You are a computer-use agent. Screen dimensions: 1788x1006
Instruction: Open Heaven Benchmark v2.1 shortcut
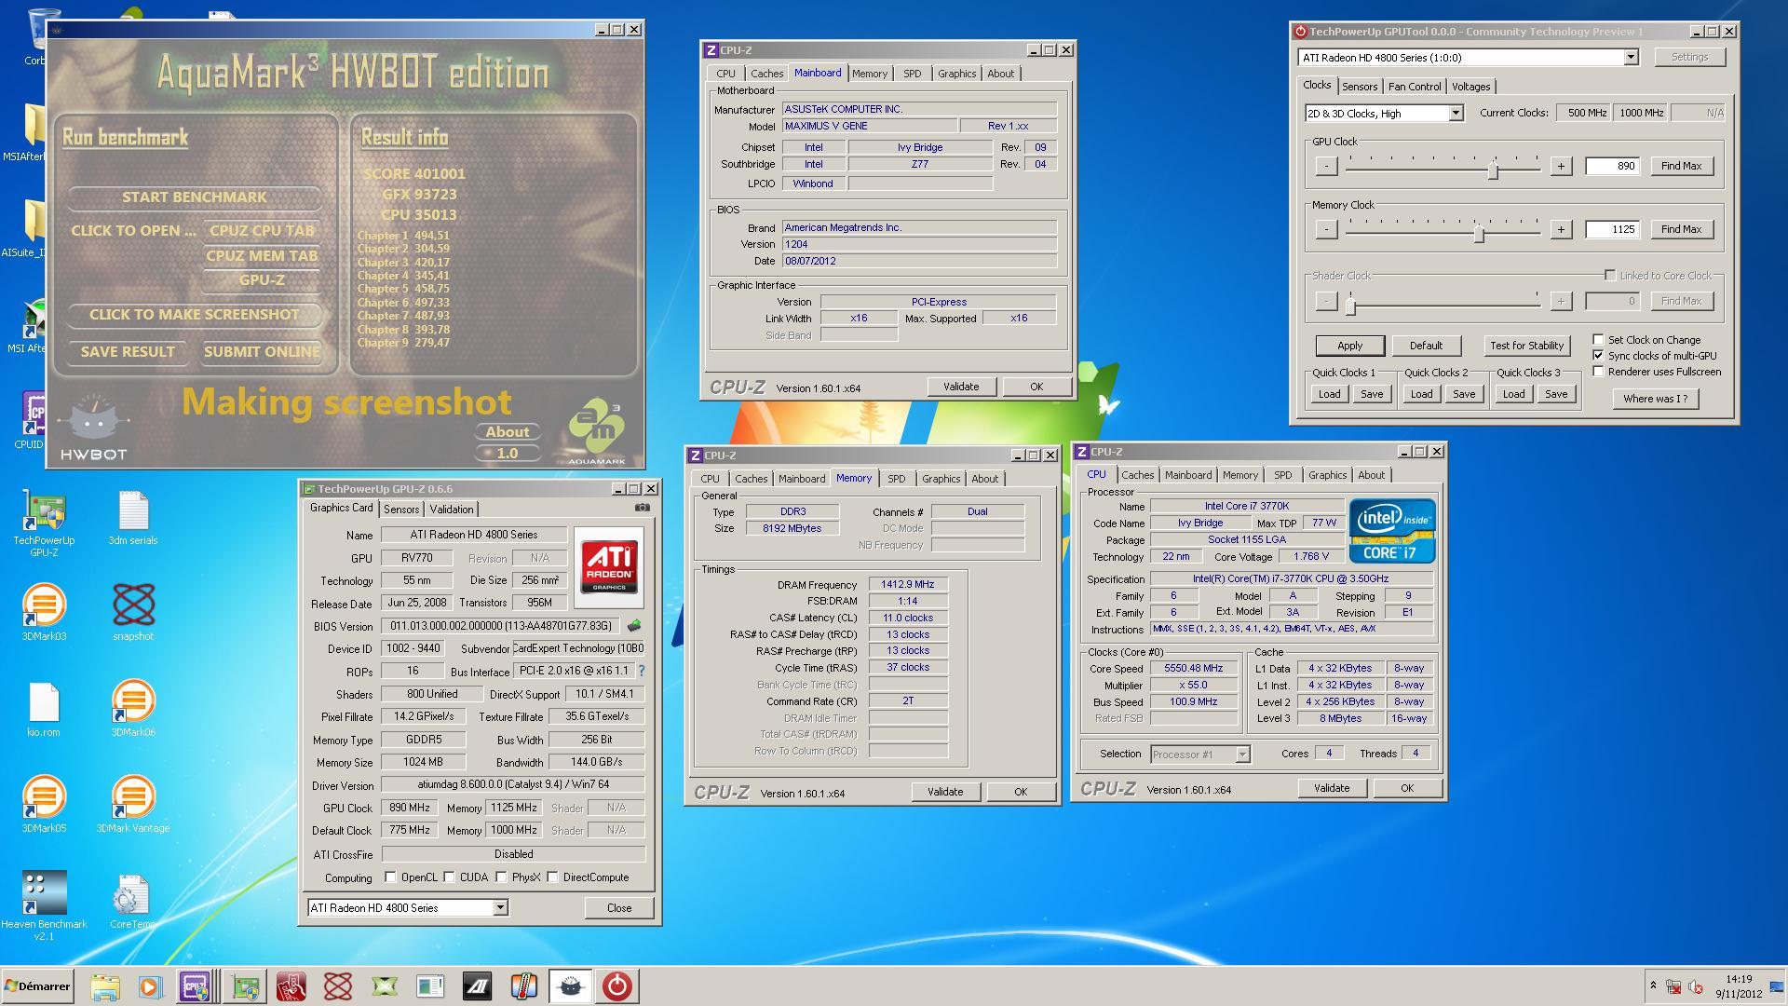(x=44, y=905)
